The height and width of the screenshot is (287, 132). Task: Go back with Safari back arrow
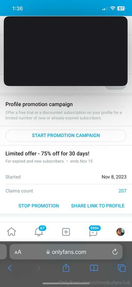10,268
